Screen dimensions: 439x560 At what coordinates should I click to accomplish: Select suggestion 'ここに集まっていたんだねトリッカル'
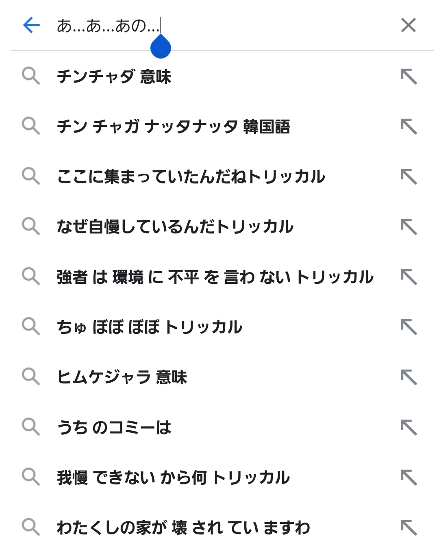[x=191, y=176]
